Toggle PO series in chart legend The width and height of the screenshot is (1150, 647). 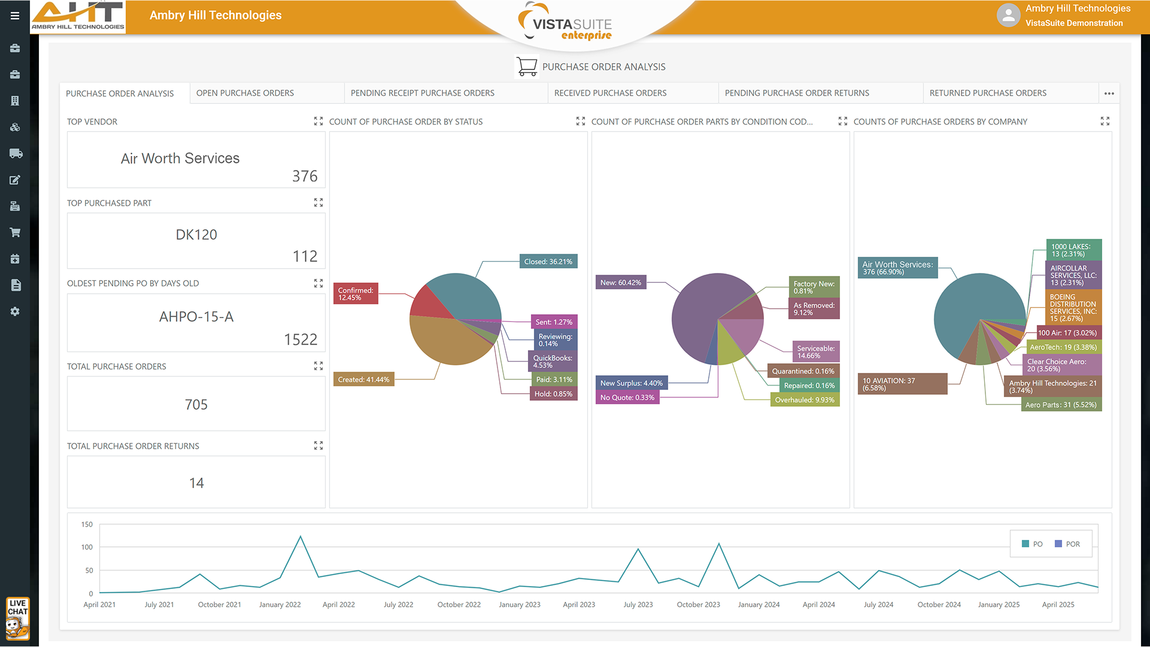coord(1032,544)
